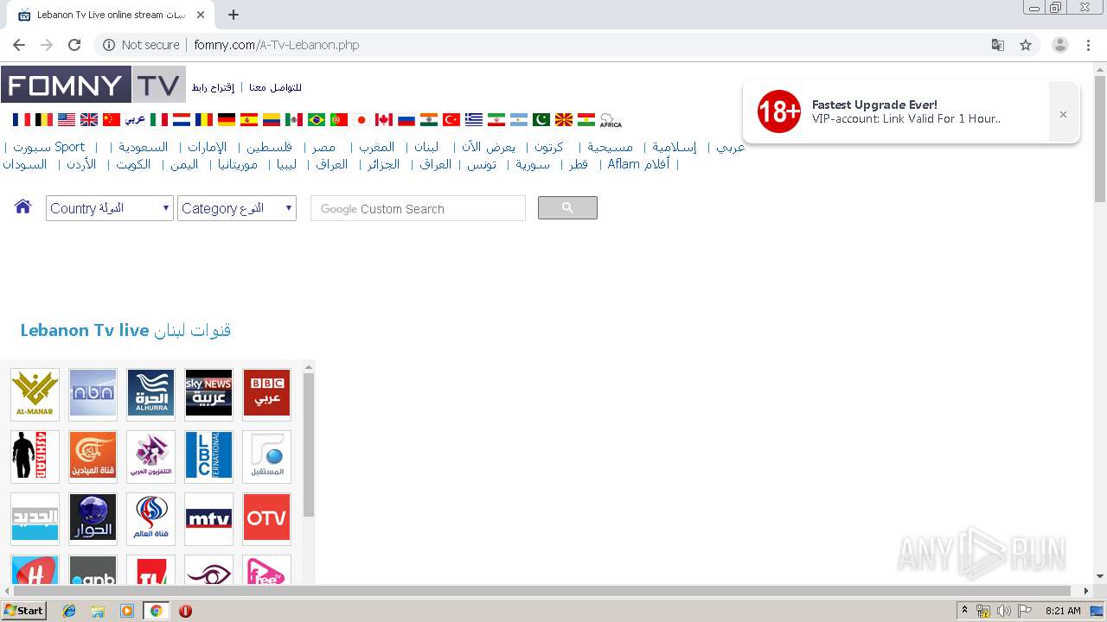Open the المغرب link
Image resolution: width=1107 pixels, height=622 pixels.
pos(377,147)
